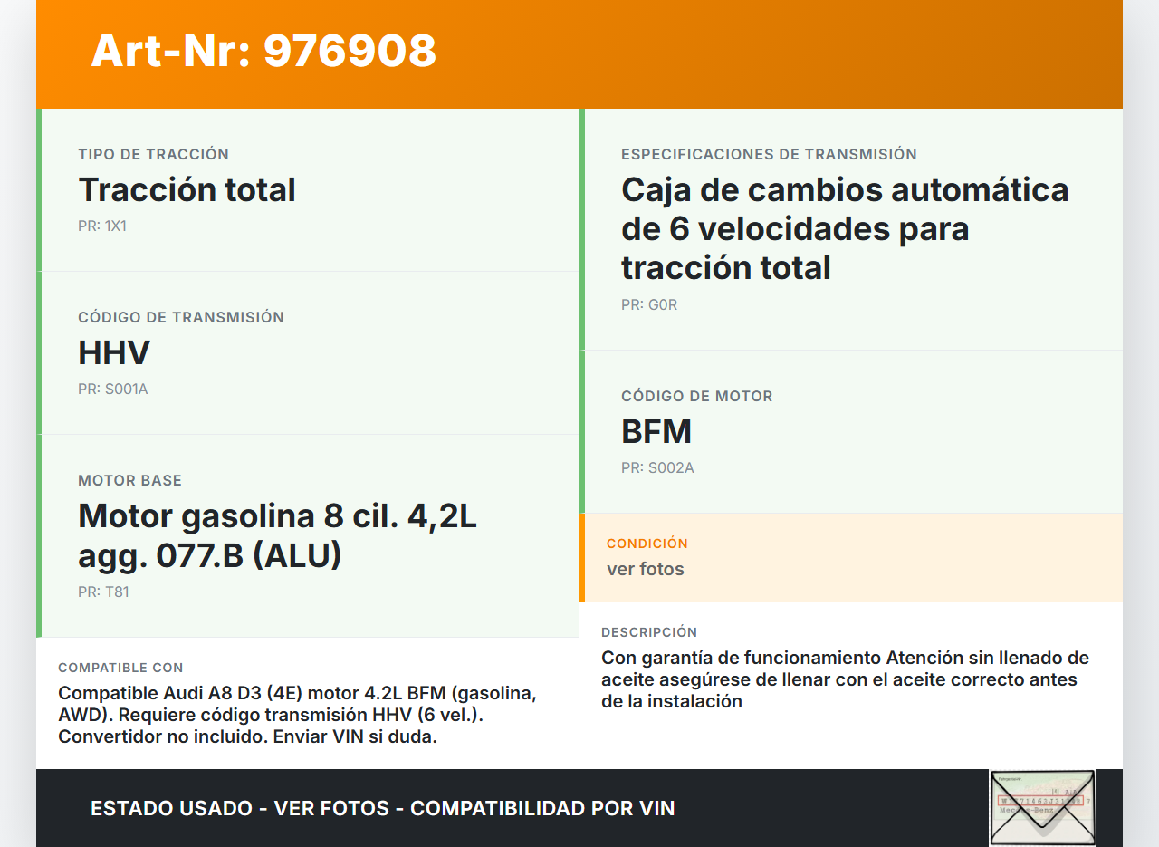Click the ESTADO USADO footer banner text

[x=382, y=808]
